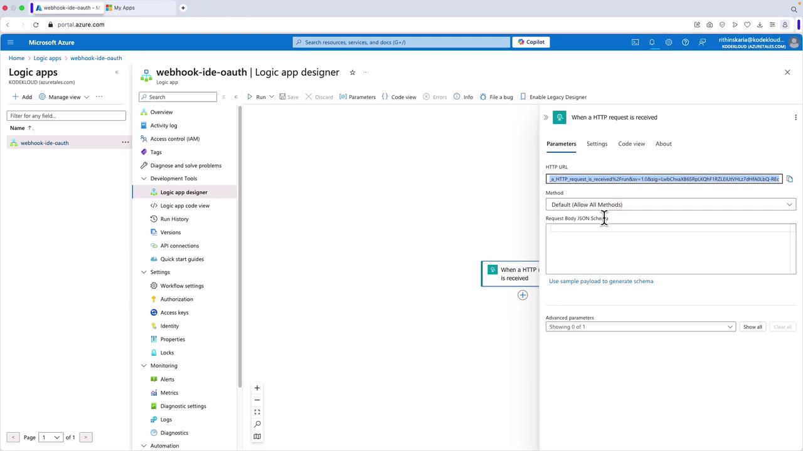Open the Manage view dropdown
This screenshot has width=803, height=451.
(x=64, y=97)
